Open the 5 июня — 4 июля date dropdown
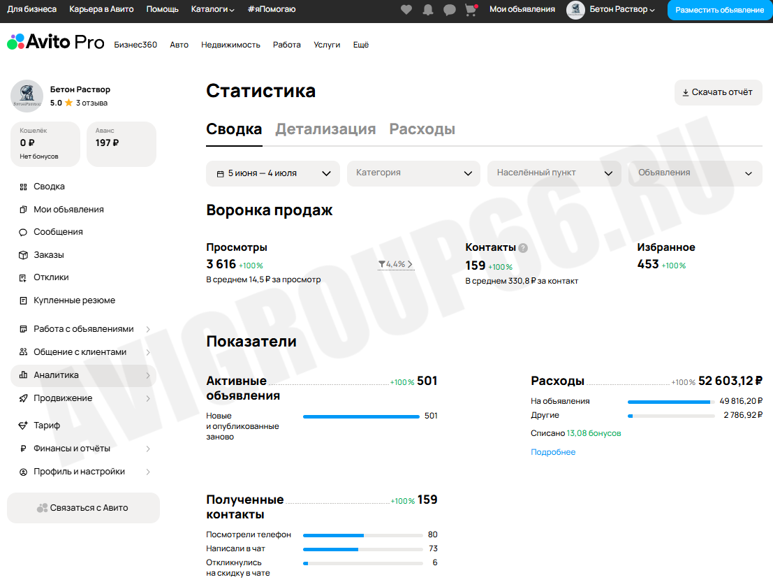 coord(272,173)
